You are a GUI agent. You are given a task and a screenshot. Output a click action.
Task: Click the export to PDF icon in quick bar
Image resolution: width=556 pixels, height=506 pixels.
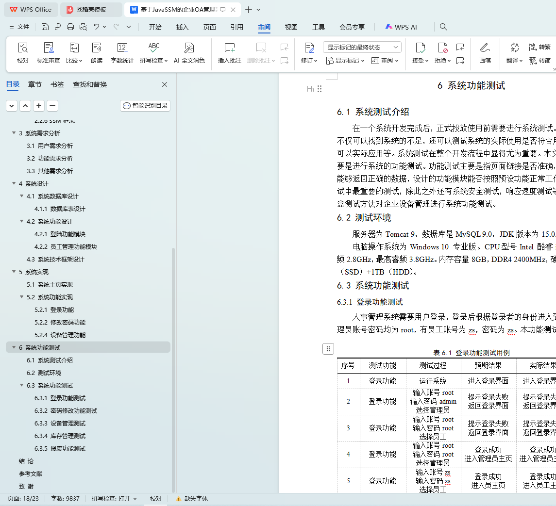pos(58,27)
